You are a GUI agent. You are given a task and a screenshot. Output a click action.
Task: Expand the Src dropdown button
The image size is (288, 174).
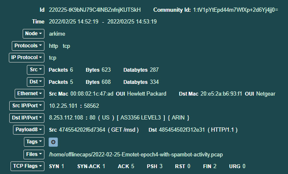[36, 70]
